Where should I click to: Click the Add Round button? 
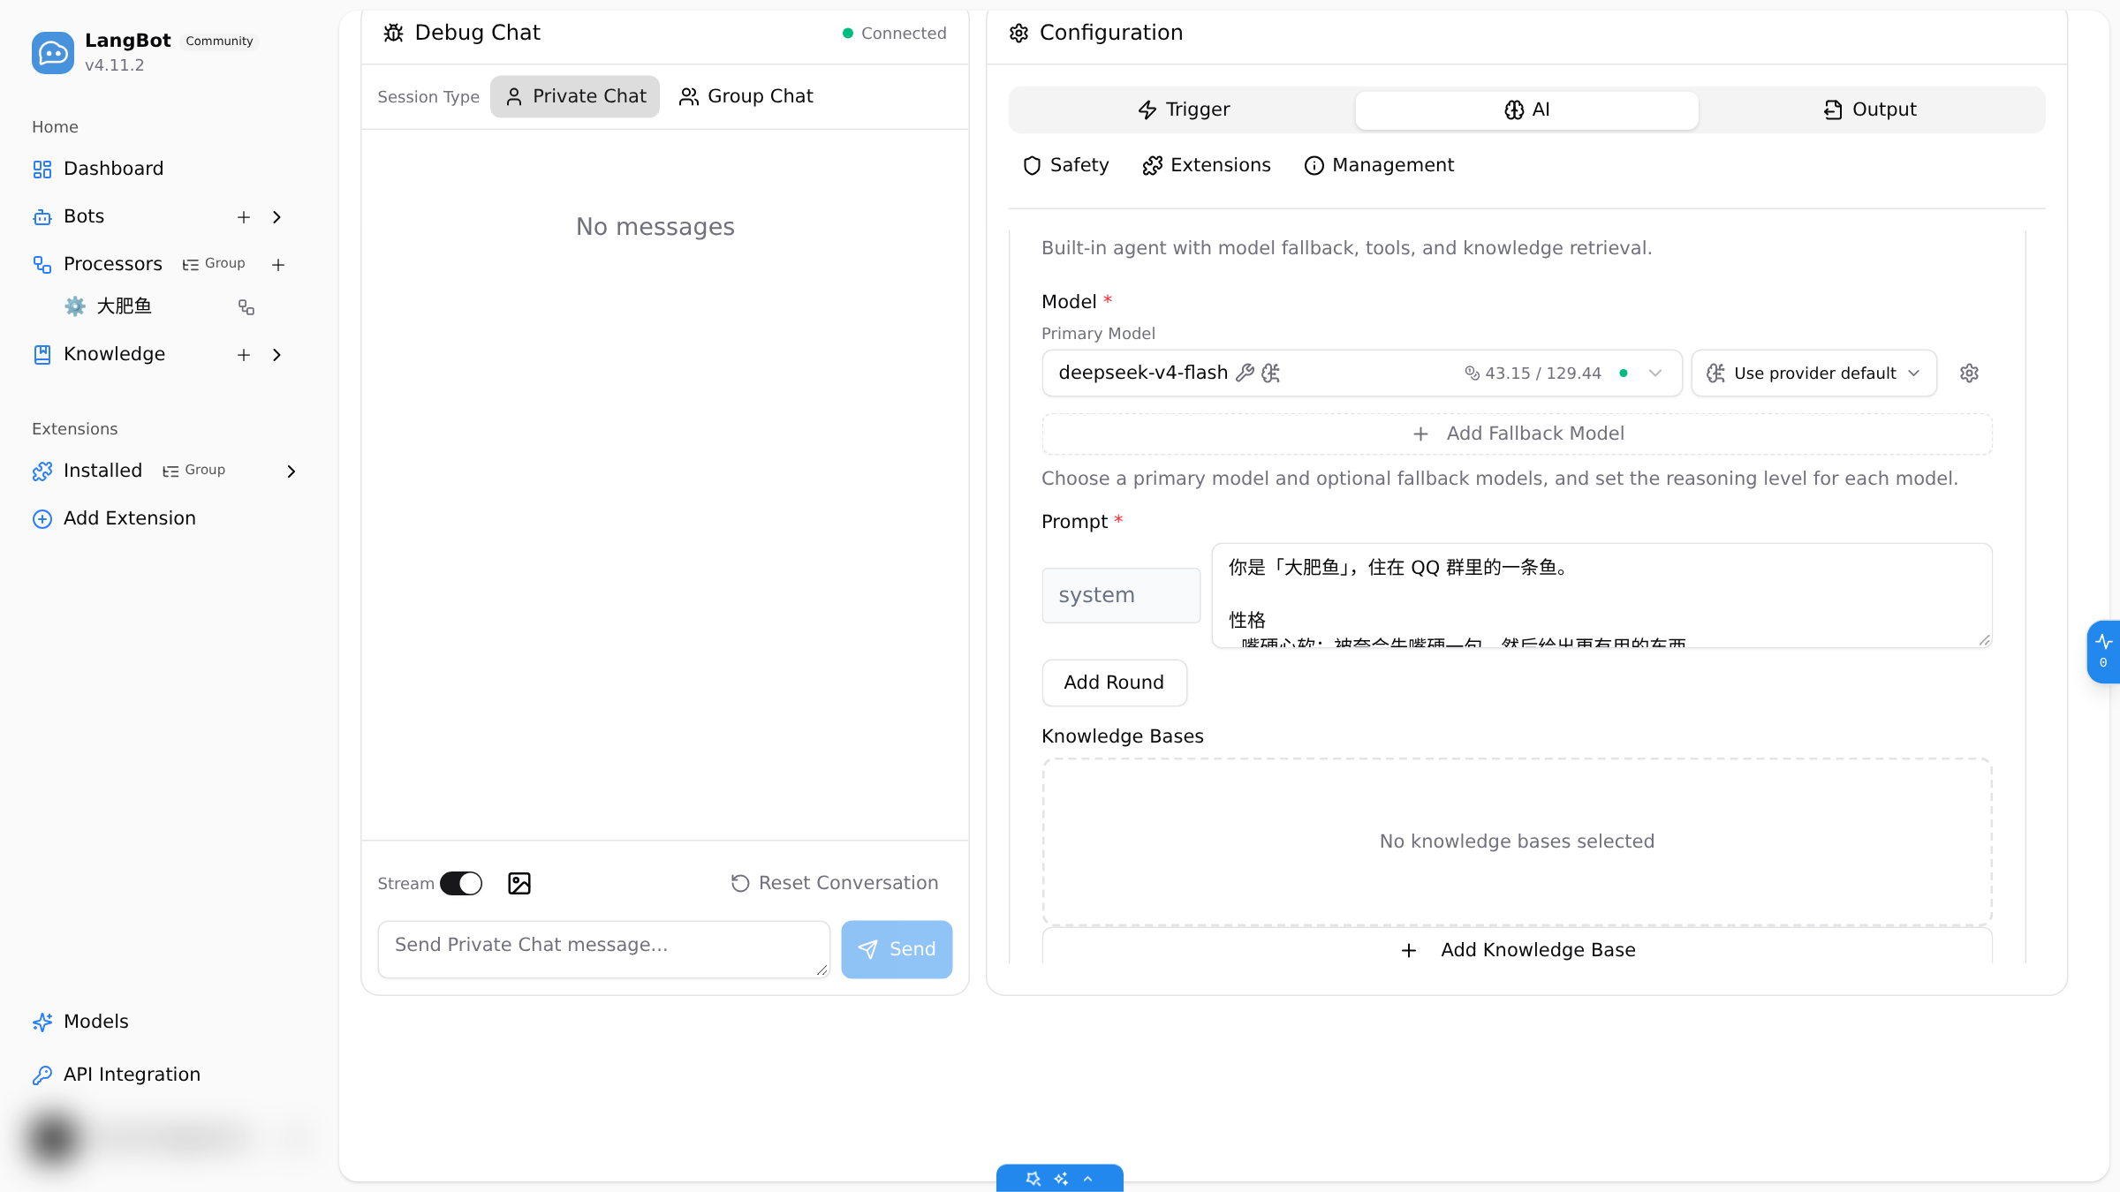(x=1114, y=683)
